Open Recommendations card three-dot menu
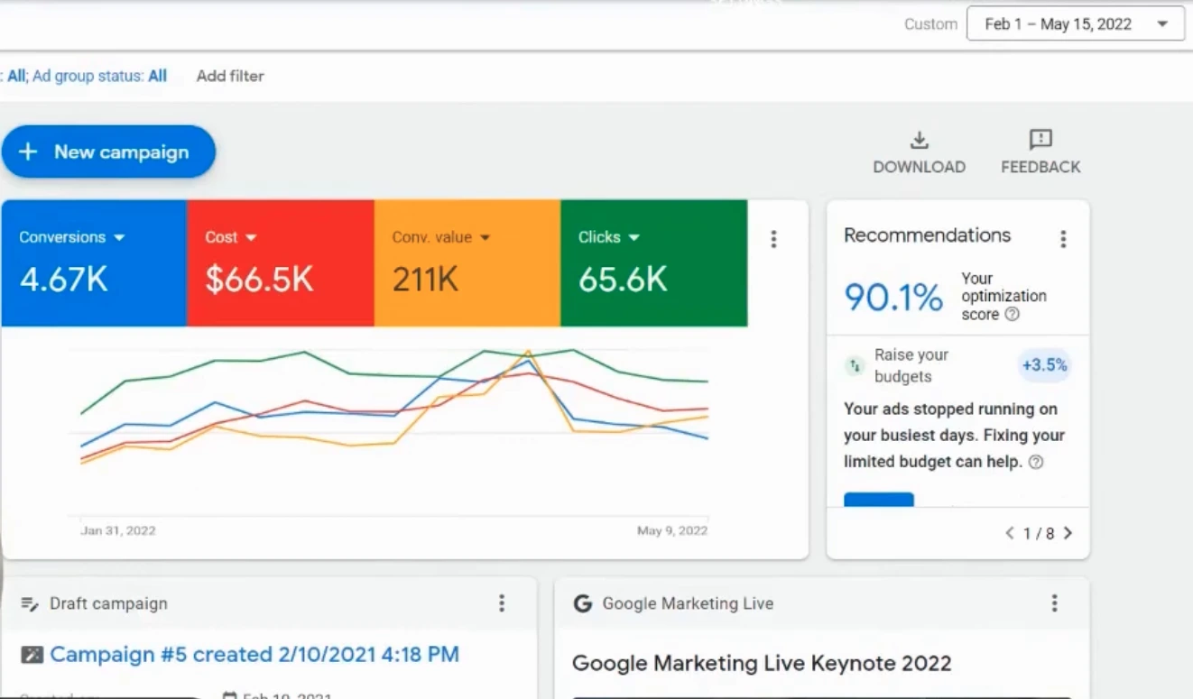This screenshot has height=699, width=1193. [x=1063, y=239]
